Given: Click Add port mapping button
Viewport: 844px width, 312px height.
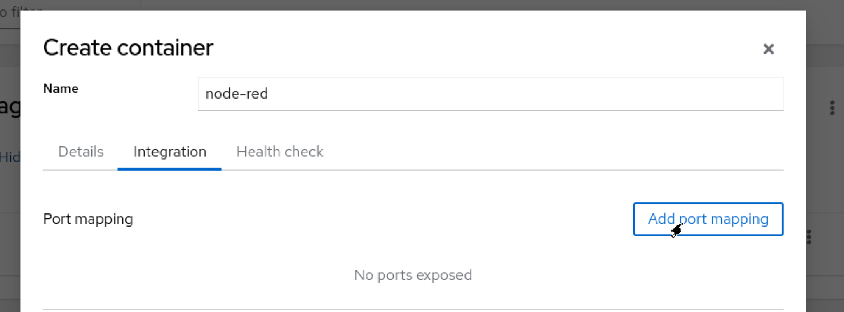Looking at the screenshot, I should click(708, 219).
